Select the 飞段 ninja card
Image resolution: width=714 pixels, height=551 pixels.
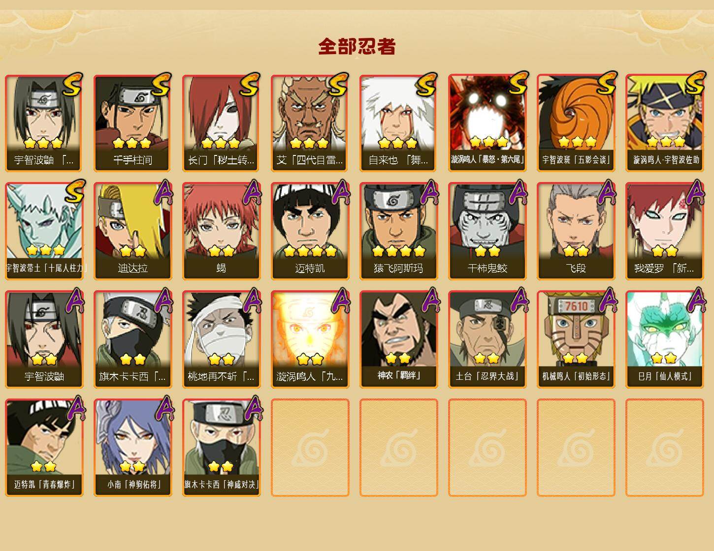point(576,231)
